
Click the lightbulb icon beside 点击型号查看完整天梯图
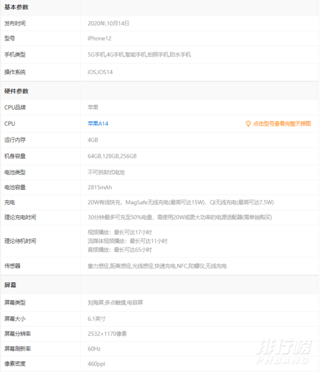point(248,124)
